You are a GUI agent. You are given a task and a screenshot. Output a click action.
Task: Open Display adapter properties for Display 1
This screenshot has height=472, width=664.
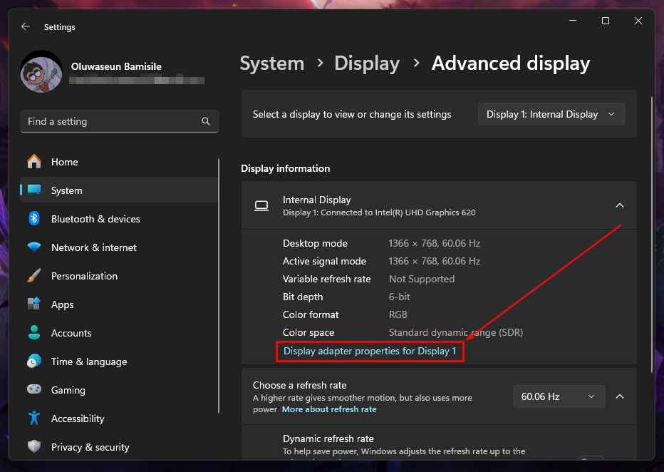click(370, 351)
